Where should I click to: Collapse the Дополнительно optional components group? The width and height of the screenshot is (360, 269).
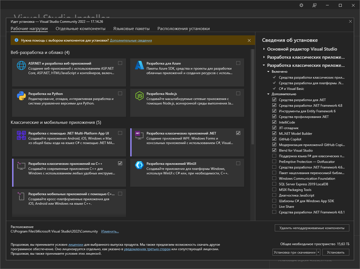[x=268, y=94]
